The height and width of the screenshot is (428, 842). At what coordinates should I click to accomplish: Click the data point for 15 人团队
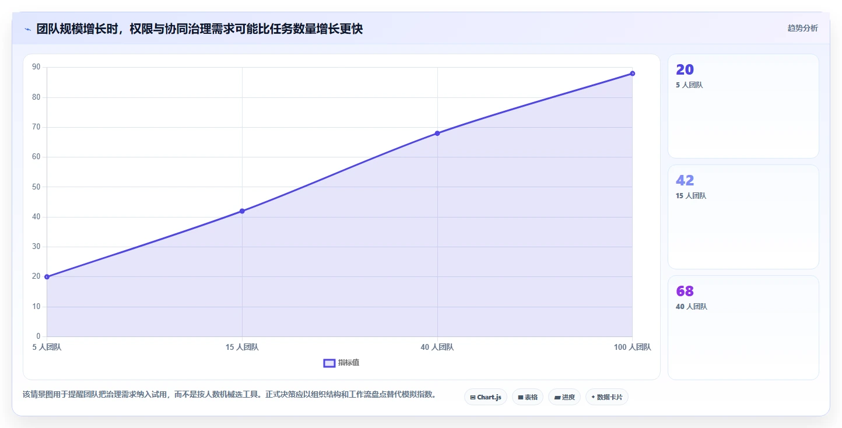click(242, 211)
